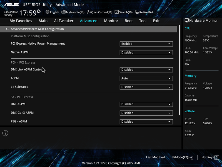Viewport: 222px width, 167px height.
Task: Open the Native ASPM dropdown
Action: [146, 52]
